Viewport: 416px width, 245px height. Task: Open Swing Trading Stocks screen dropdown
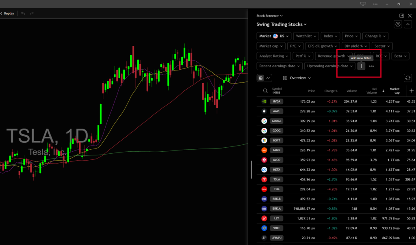[281, 24]
